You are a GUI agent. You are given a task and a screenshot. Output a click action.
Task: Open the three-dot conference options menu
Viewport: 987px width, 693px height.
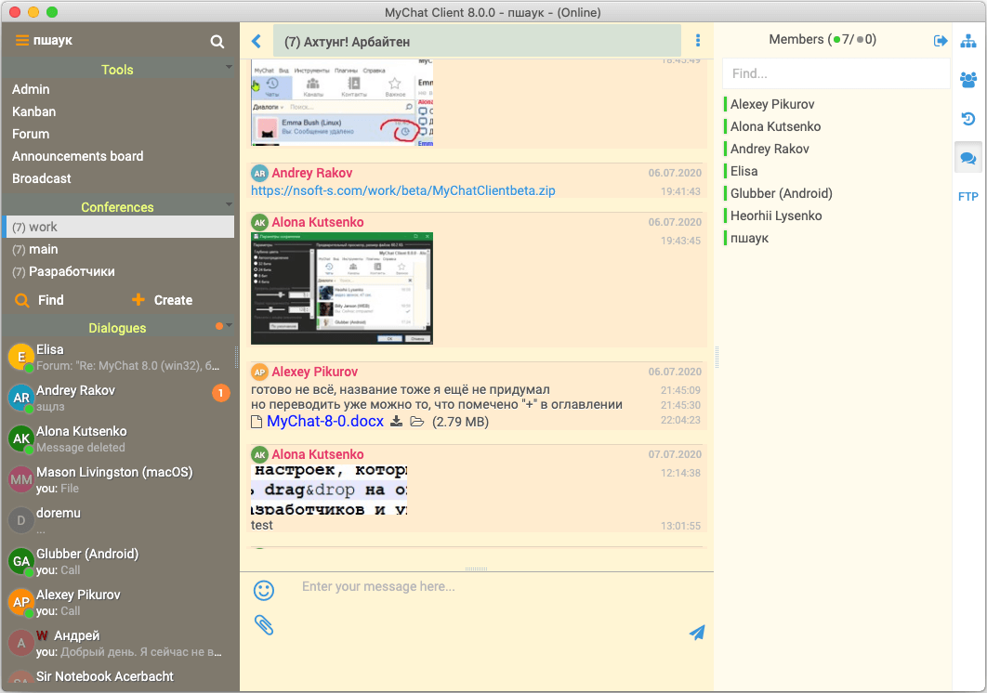pyautogui.click(x=697, y=41)
